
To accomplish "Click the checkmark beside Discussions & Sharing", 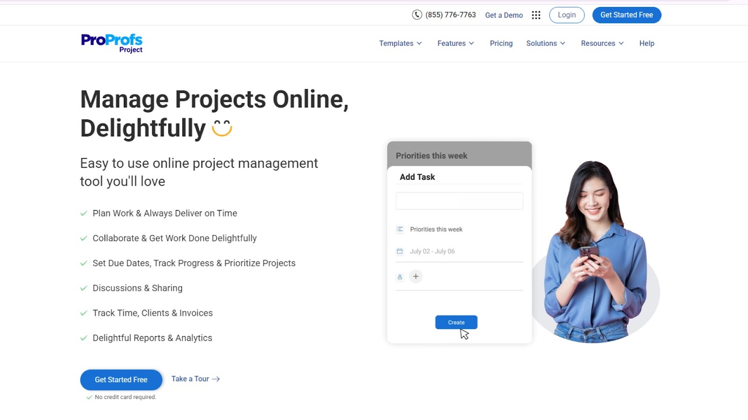I will tap(84, 288).
